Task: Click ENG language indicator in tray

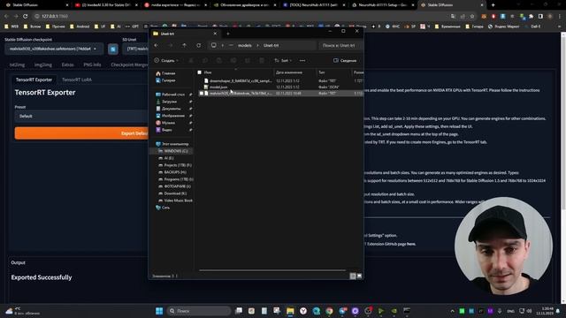Action: click(510, 311)
